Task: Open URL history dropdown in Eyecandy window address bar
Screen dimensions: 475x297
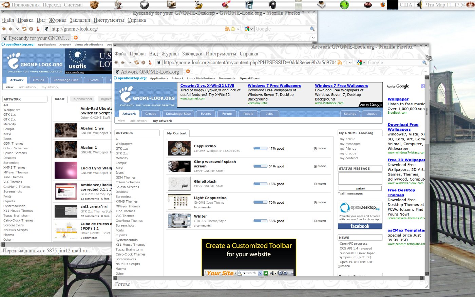Action: pyautogui.click(x=238, y=29)
